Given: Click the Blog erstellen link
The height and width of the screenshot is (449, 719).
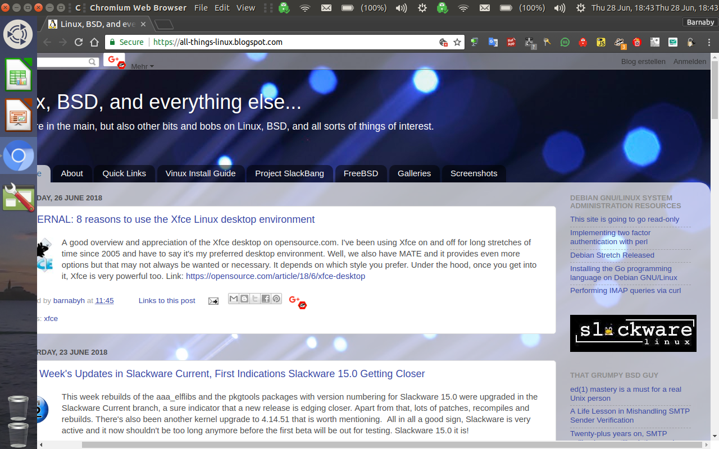Looking at the screenshot, I should coord(643,62).
